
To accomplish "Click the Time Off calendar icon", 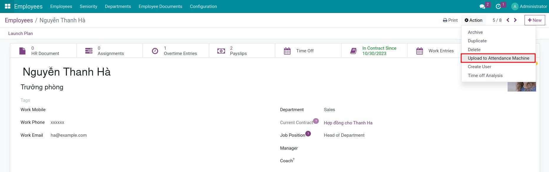I will 287,51.
